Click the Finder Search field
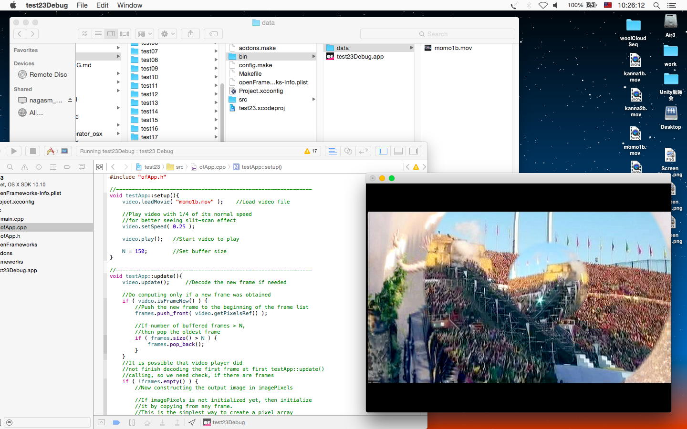The height and width of the screenshot is (429, 687). 437,34
